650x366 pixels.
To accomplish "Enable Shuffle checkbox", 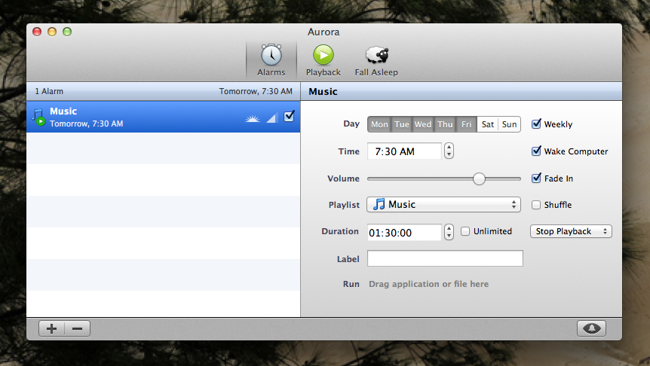I will coord(536,205).
